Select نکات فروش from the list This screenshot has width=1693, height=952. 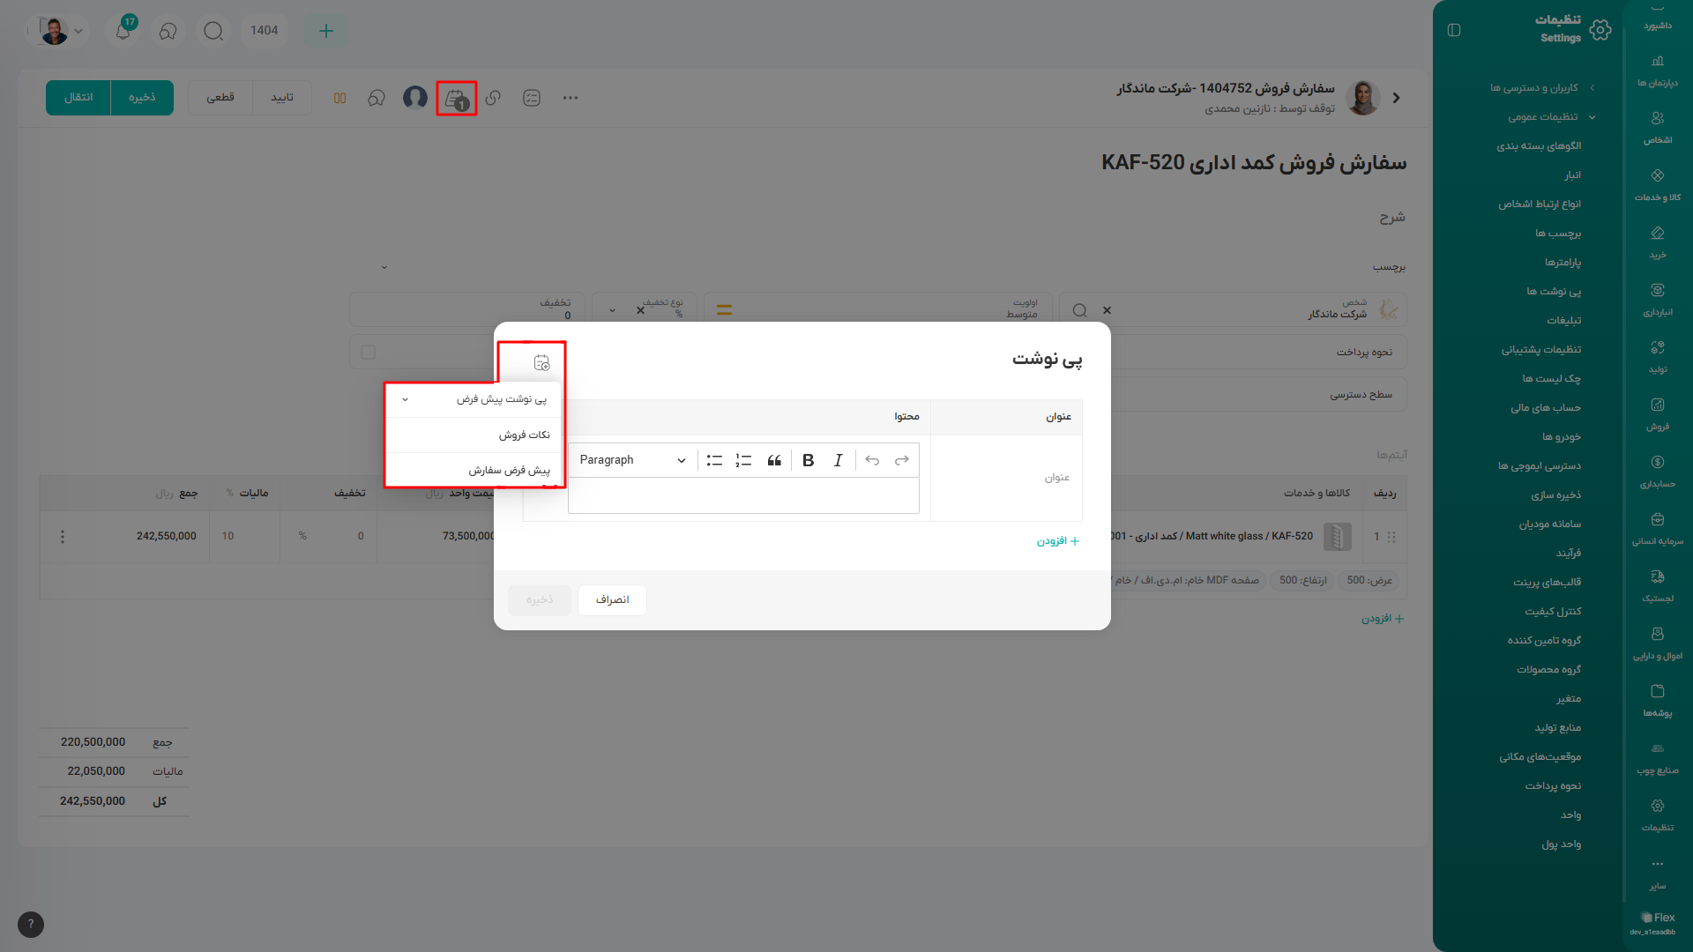pyautogui.click(x=524, y=435)
